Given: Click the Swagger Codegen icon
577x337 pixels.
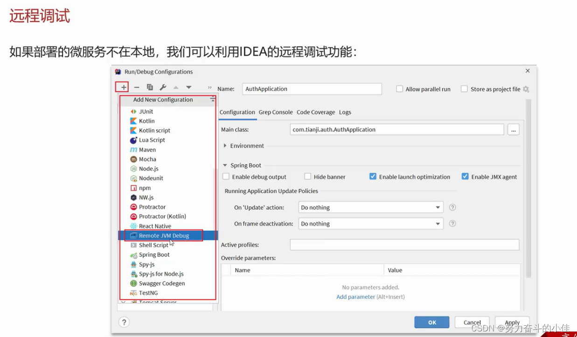Looking at the screenshot, I should point(133,283).
